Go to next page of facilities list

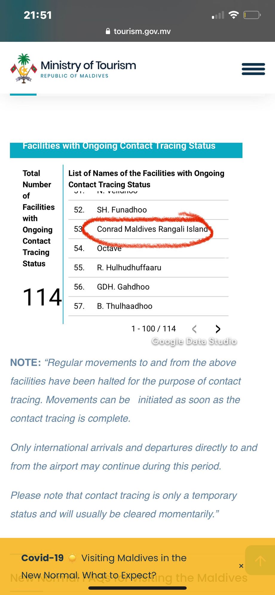pos(218,329)
